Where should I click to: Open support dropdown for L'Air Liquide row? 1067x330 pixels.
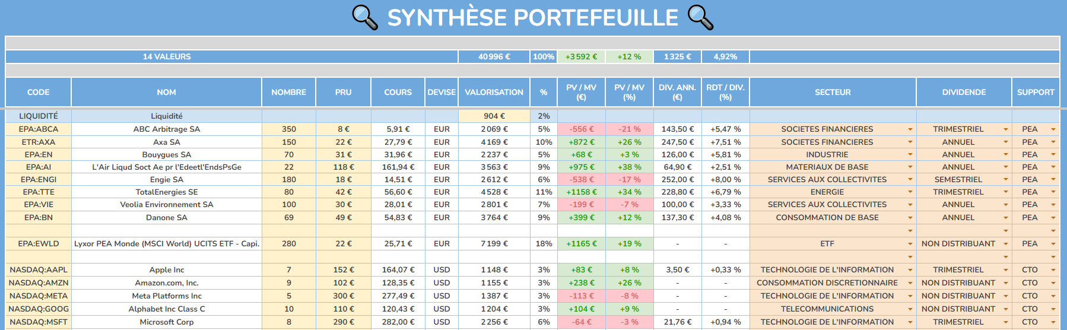coord(1053,167)
